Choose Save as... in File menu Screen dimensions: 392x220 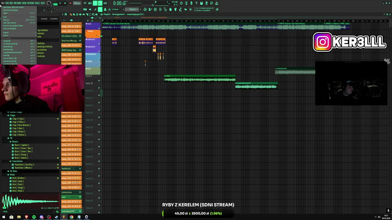tap(19, 20)
